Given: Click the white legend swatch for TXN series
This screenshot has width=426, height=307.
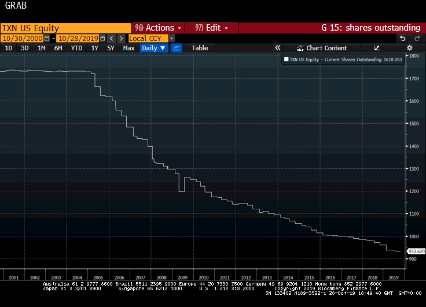Looking at the screenshot, I should pos(285,59).
